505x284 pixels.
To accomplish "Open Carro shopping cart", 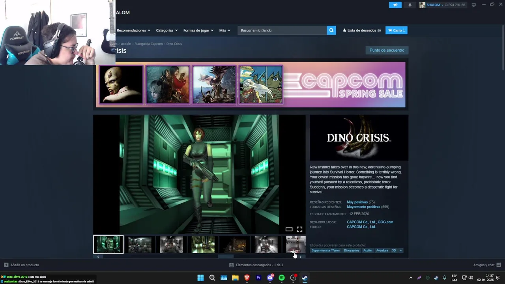I will tap(396, 30).
